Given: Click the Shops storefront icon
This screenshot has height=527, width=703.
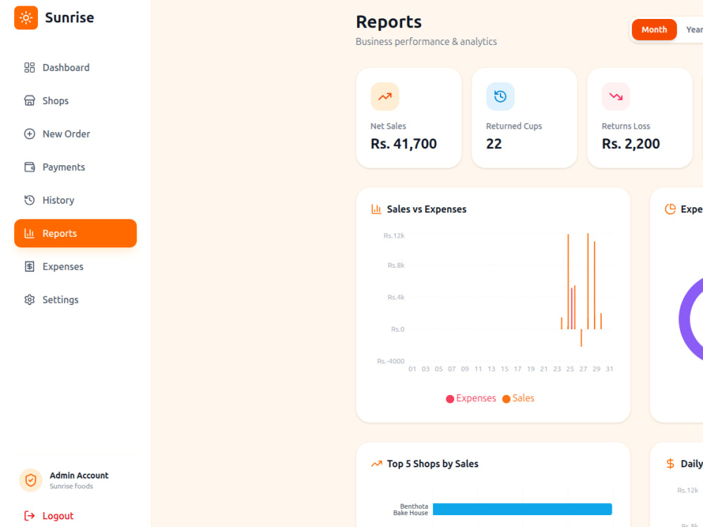Looking at the screenshot, I should tap(30, 100).
